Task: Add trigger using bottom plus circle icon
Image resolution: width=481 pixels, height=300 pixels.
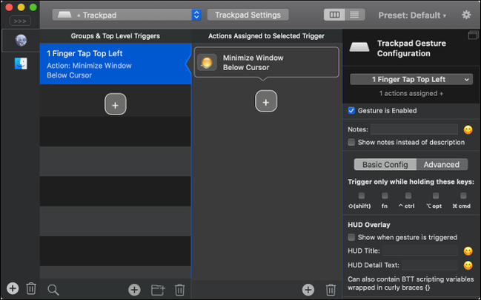Action: [134, 290]
